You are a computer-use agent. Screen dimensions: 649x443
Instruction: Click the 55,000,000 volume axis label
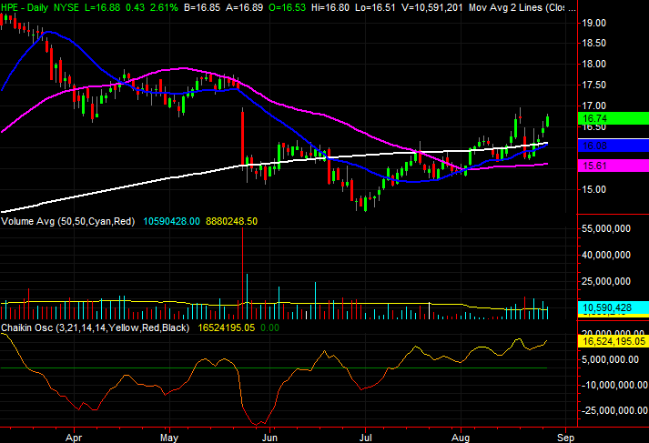click(x=606, y=228)
